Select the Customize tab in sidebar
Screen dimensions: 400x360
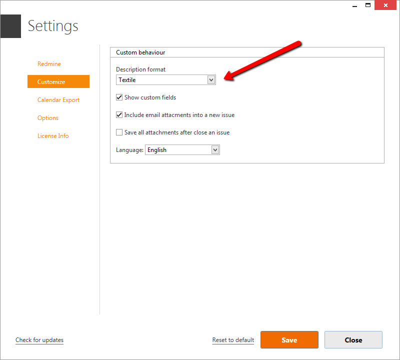[58, 82]
